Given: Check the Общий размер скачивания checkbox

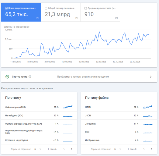Looking at the screenshot, I should coord(46,8).
